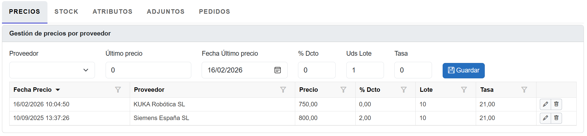
Task: Expand the Proveedor dropdown
Action: click(x=52, y=70)
